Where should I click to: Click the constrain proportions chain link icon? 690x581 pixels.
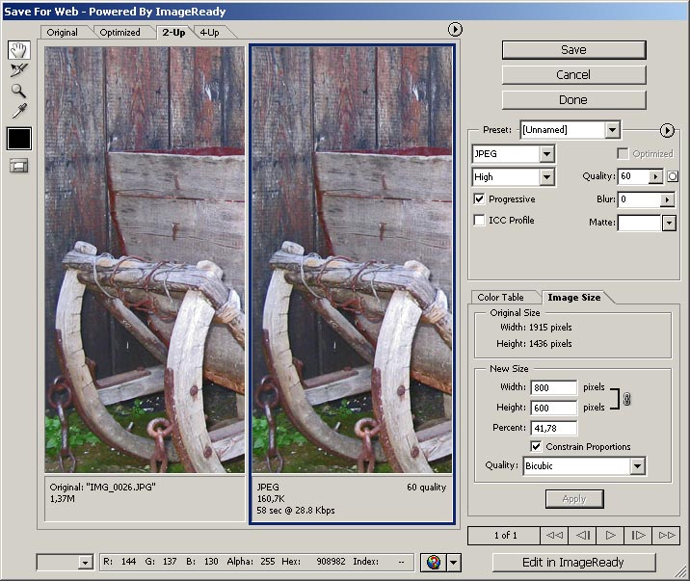pyautogui.click(x=626, y=398)
